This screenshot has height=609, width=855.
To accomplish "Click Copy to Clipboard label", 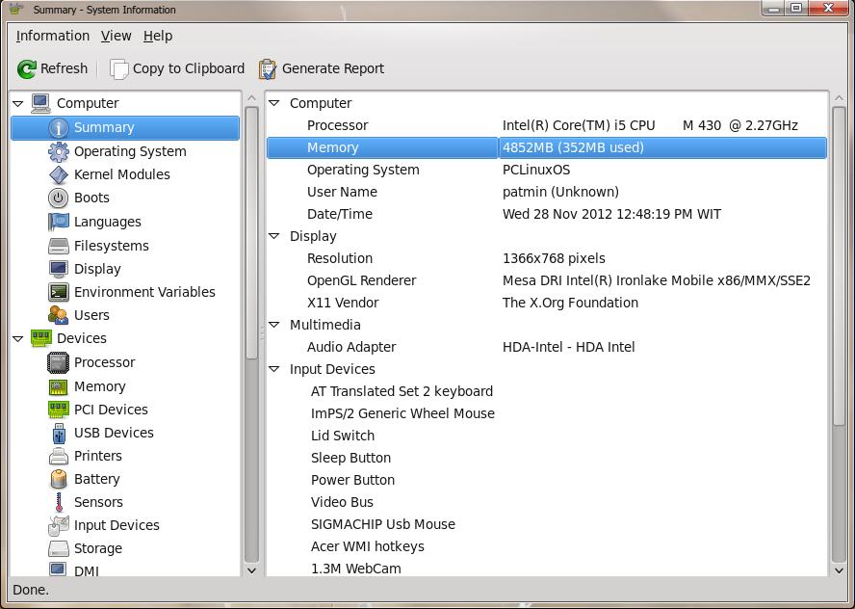I will [189, 68].
